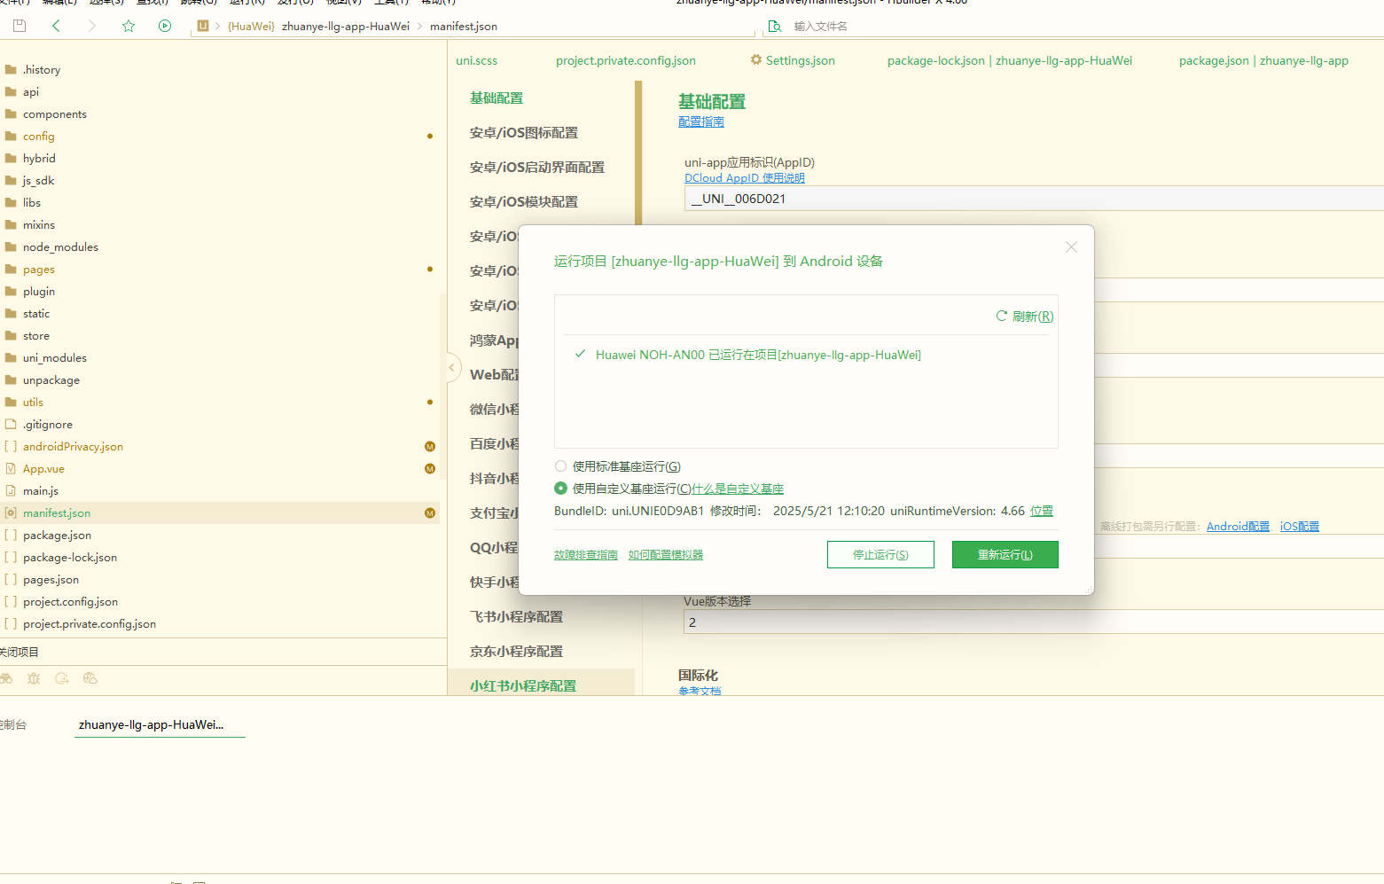Screen dimensions: 1384x884
Task: Switch to the uni.scss tab
Action: pyautogui.click(x=477, y=60)
